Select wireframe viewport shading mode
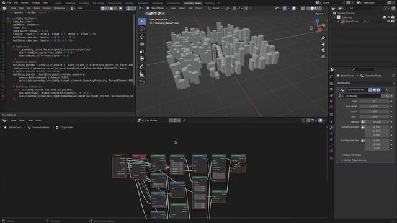Viewport: 397px width, 223px height. (x=308, y=8)
